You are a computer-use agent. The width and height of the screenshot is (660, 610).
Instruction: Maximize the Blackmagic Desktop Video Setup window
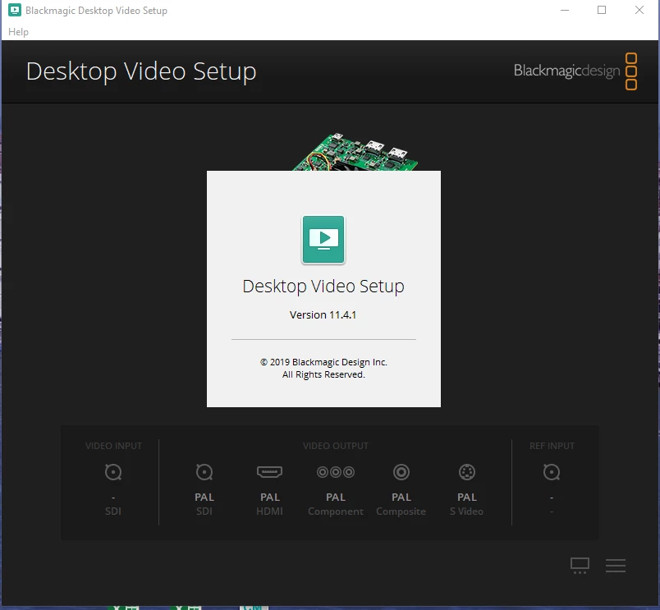pyautogui.click(x=602, y=10)
